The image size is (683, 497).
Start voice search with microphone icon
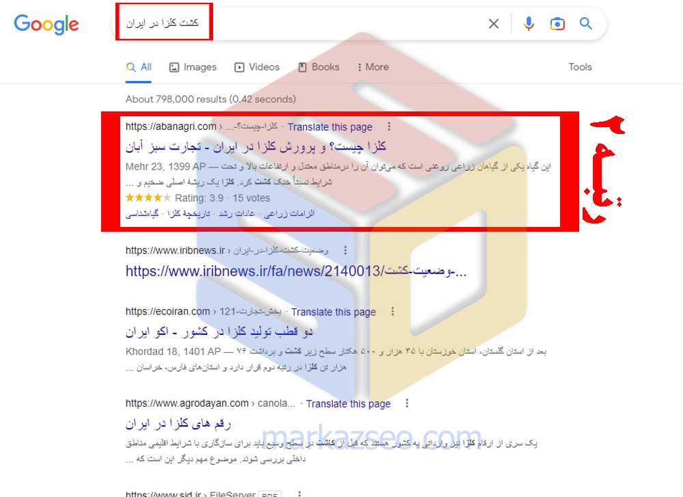529,23
